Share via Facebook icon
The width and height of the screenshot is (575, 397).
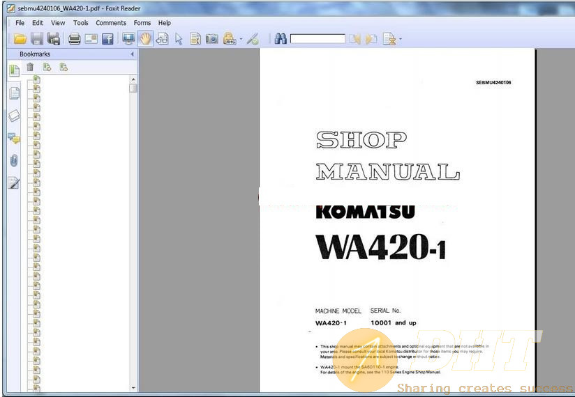[107, 39]
